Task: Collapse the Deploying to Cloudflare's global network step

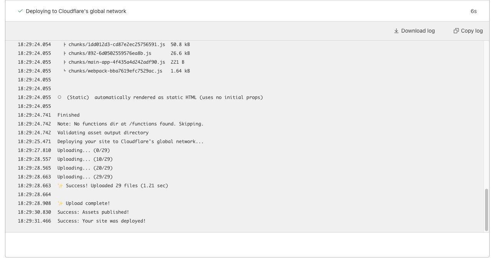Action: coord(76,11)
